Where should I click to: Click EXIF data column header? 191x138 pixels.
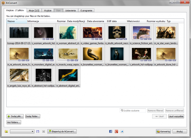116,21
